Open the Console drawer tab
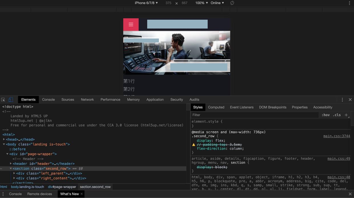354x198 pixels. pos(15,194)
